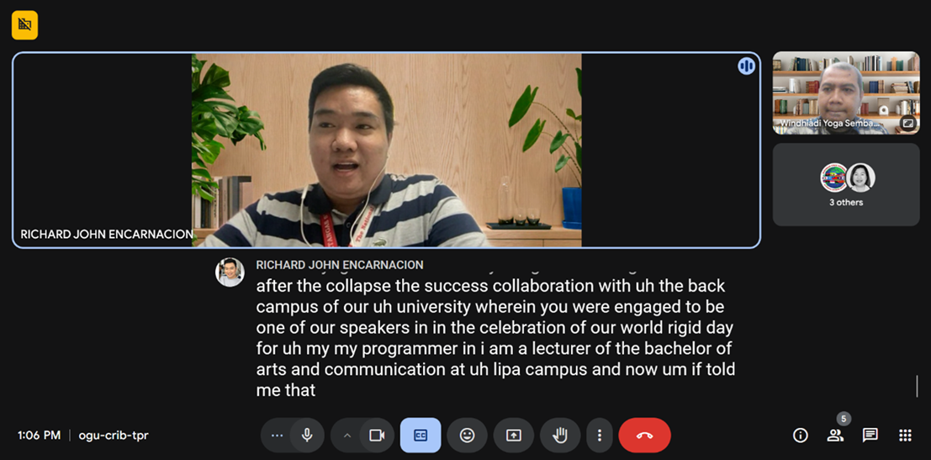Leave the call with red button
Viewport: 931px width, 460px height.
[645, 436]
